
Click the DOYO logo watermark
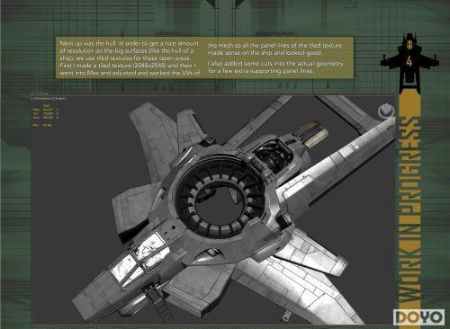(x=418, y=317)
